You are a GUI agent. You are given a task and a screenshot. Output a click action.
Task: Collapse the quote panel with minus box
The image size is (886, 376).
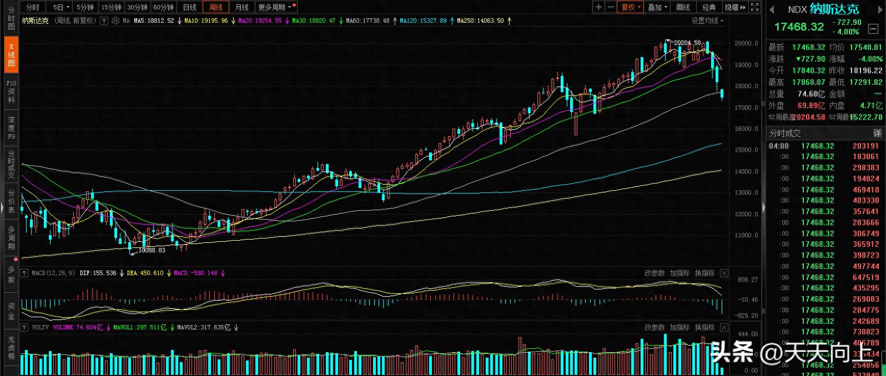[873, 29]
